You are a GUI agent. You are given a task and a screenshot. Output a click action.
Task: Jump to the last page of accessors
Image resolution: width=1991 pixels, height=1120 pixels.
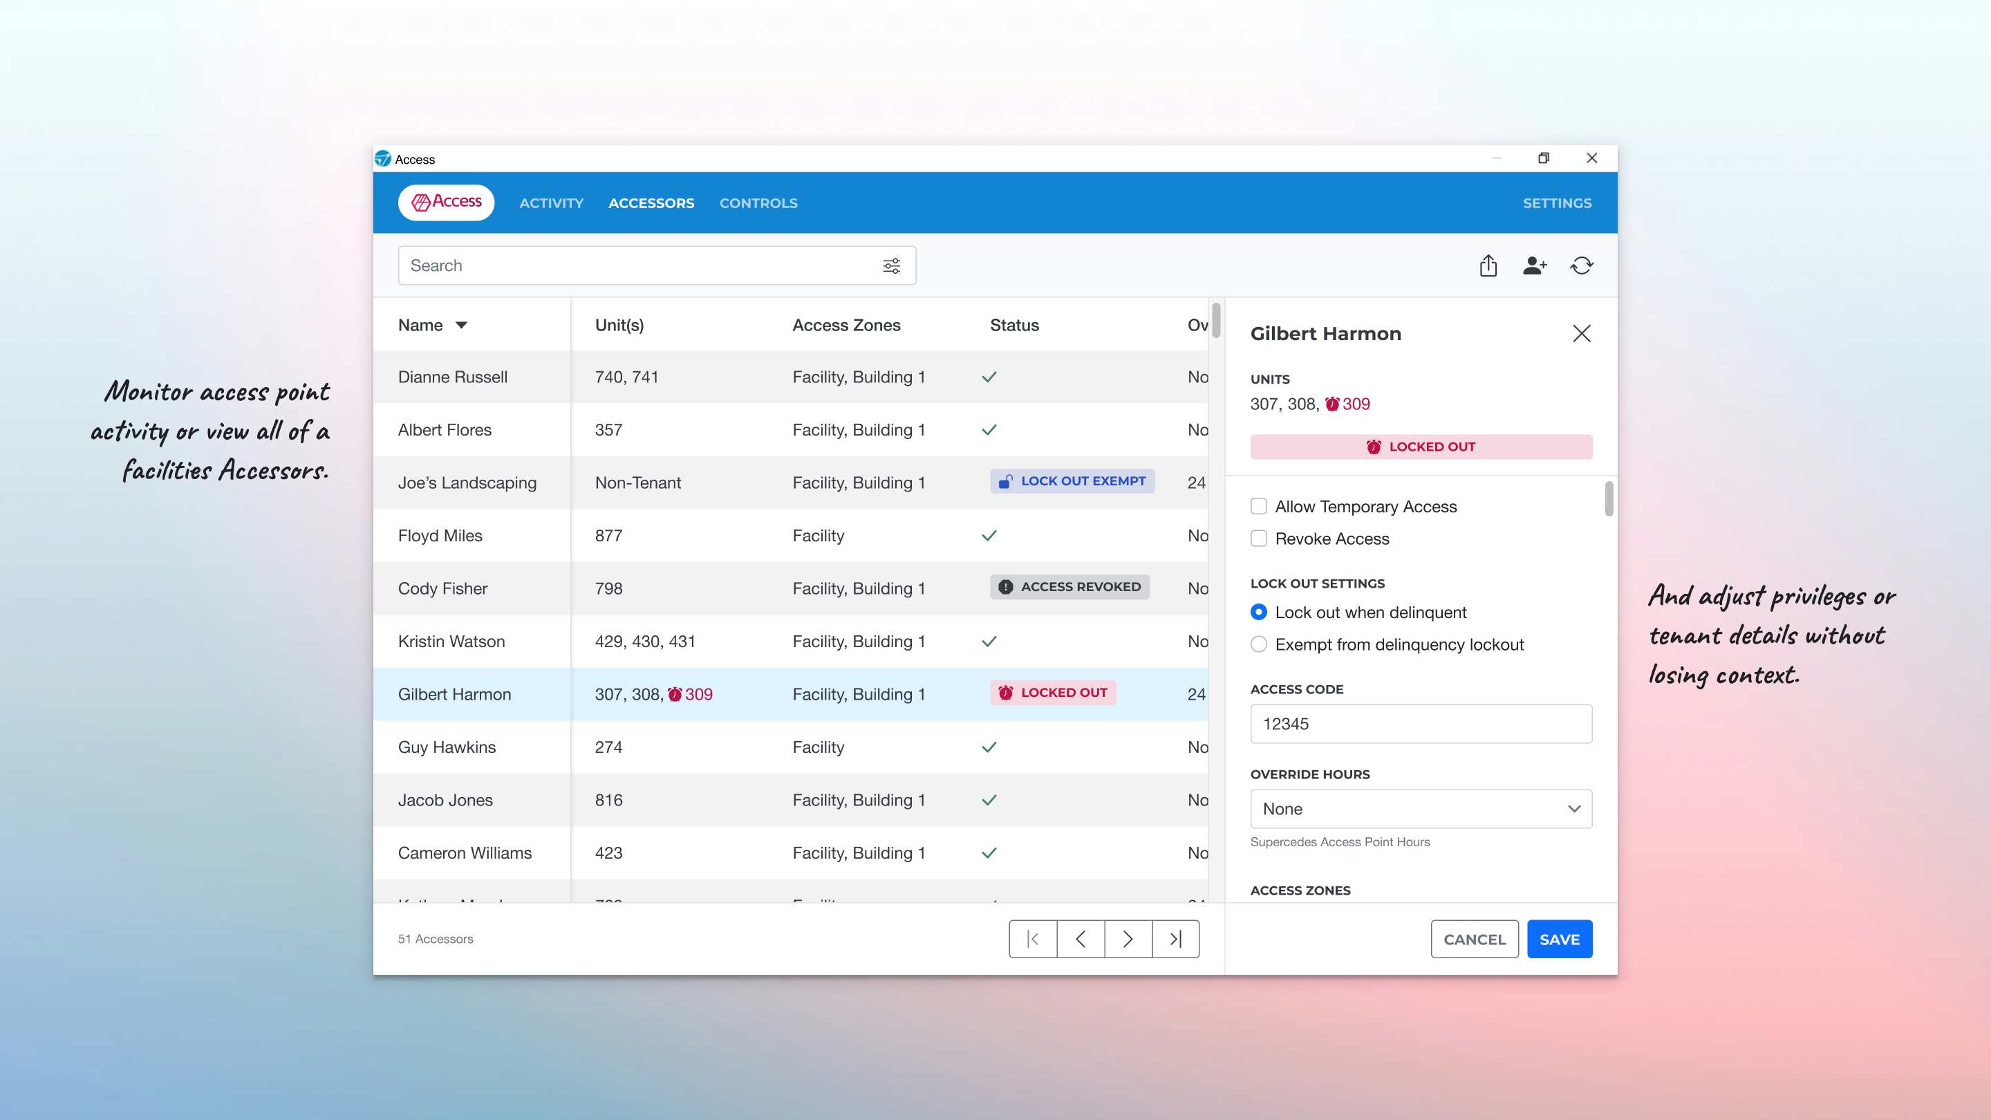coord(1175,938)
